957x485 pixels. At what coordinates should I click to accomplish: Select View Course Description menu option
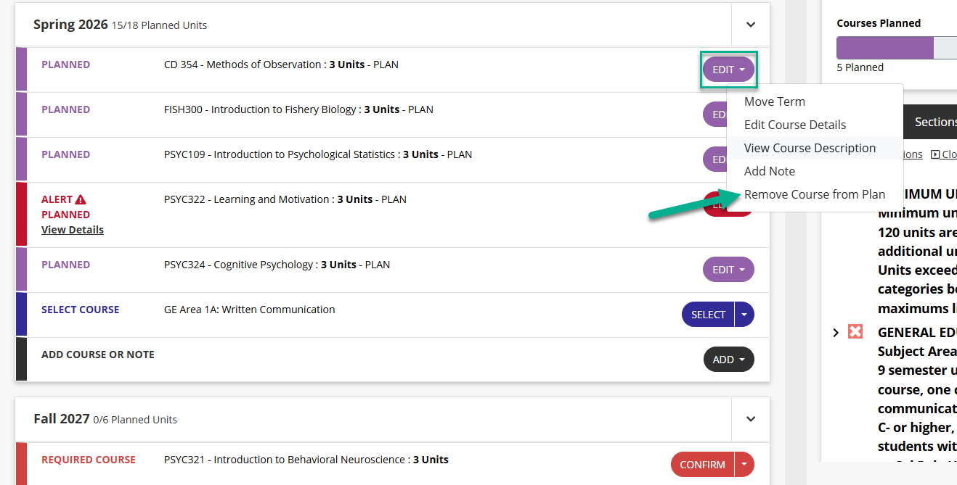click(x=810, y=148)
